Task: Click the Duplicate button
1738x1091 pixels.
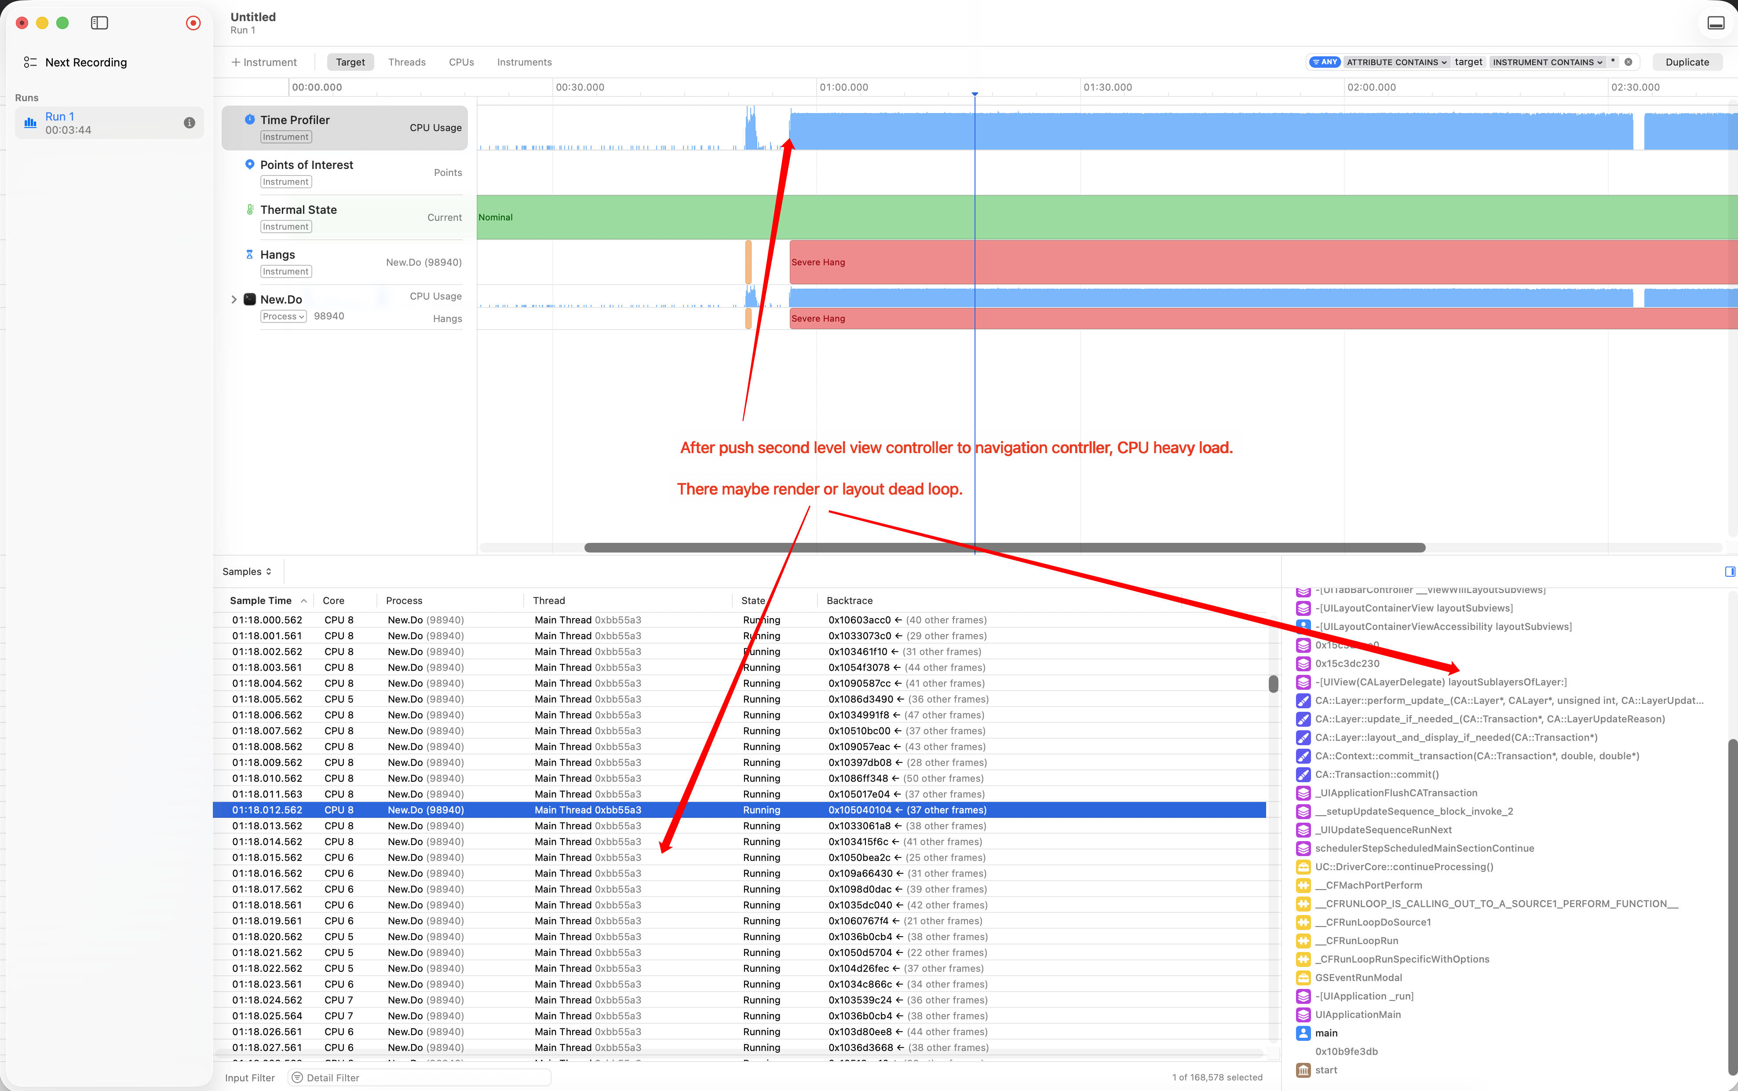Action: pyautogui.click(x=1687, y=62)
